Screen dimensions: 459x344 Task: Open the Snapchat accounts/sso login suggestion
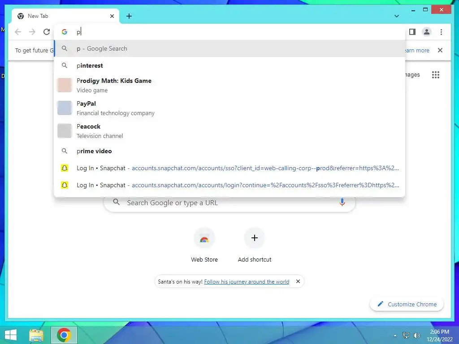[x=230, y=168]
